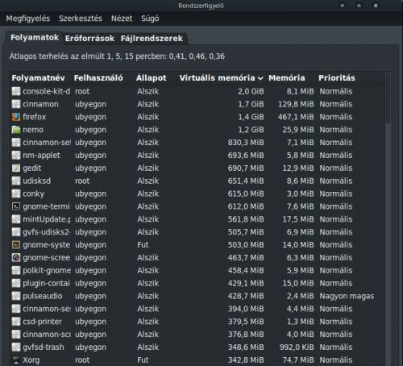Image resolution: width=403 pixels, height=366 pixels.
Task: Minimize the Rendszerfigyelő window
Action: (343, 6)
